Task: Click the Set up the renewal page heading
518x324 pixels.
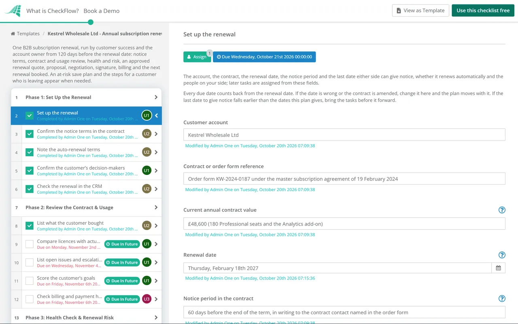Action: (x=209, y=34)
